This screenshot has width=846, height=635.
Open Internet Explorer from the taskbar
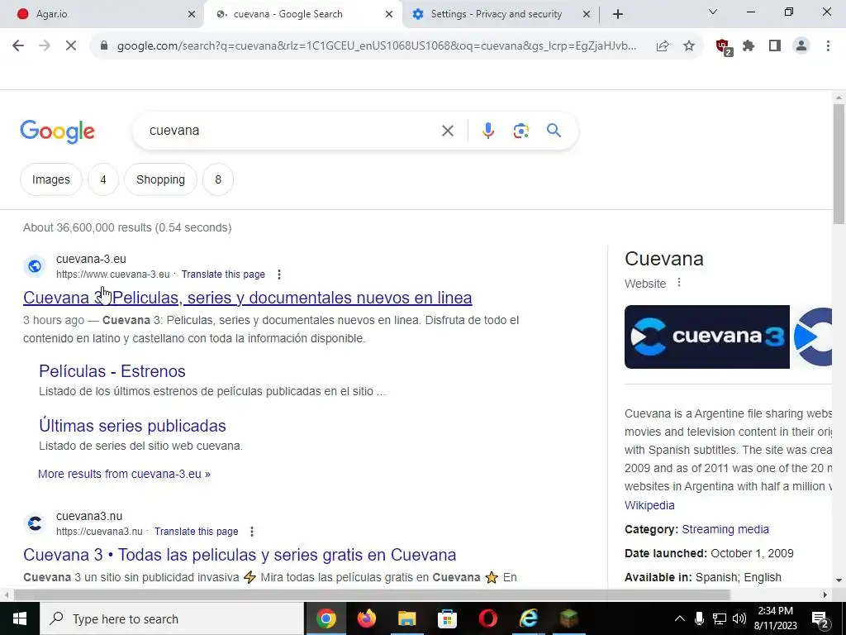(528, 618)
